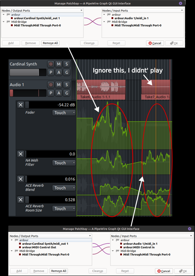Image resolution: width=195 pixels, height=276 pixels.
Task: Open NA Wah Filter Touch mode dropdown
Action: click(x=64, y=163)
